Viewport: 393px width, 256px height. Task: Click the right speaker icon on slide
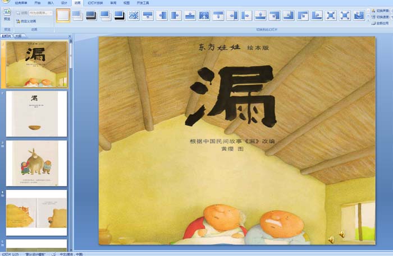[341, 234]
